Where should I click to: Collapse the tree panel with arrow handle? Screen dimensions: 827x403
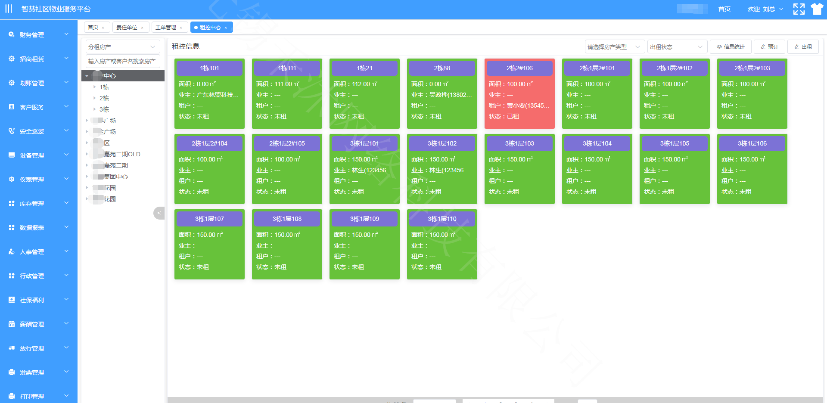click(x=159, y=213)
